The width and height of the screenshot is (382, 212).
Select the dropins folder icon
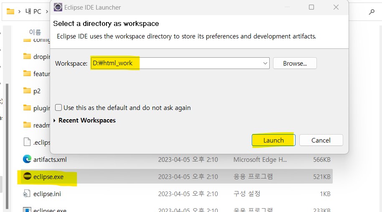(x=27, y=56)
